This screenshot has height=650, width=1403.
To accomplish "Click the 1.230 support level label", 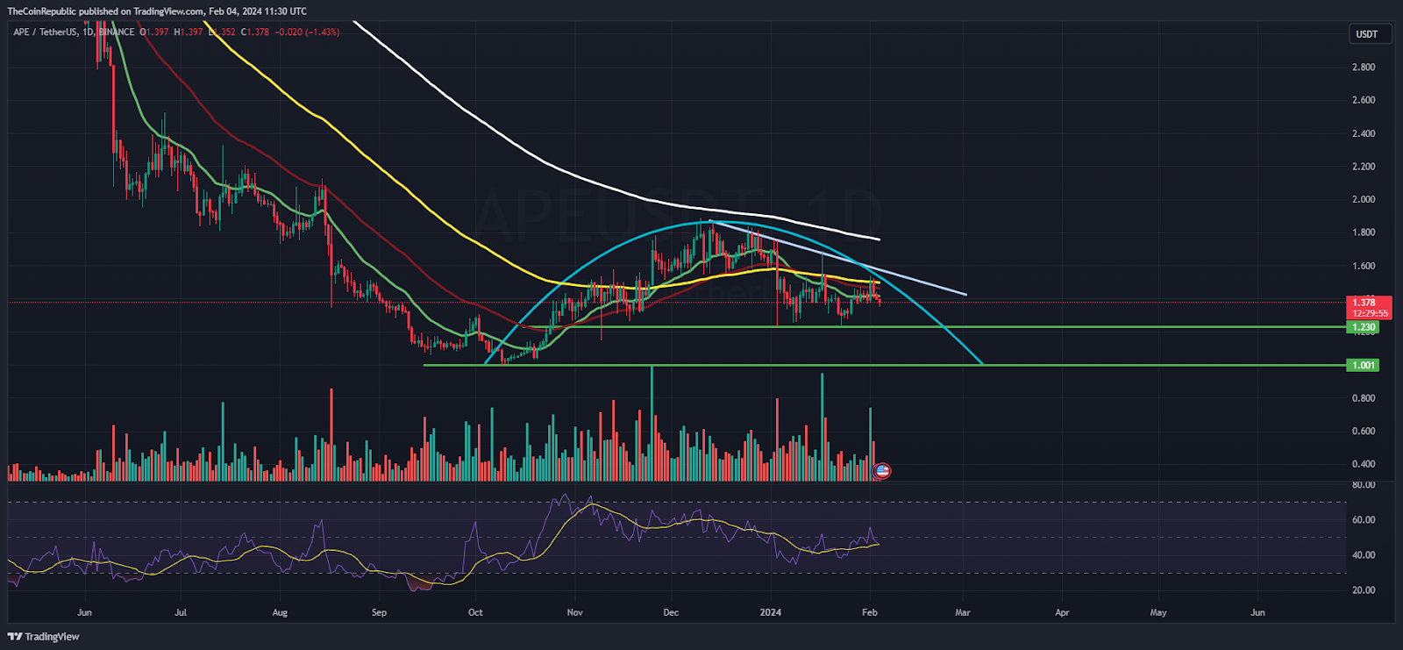I will [1364, 327].
